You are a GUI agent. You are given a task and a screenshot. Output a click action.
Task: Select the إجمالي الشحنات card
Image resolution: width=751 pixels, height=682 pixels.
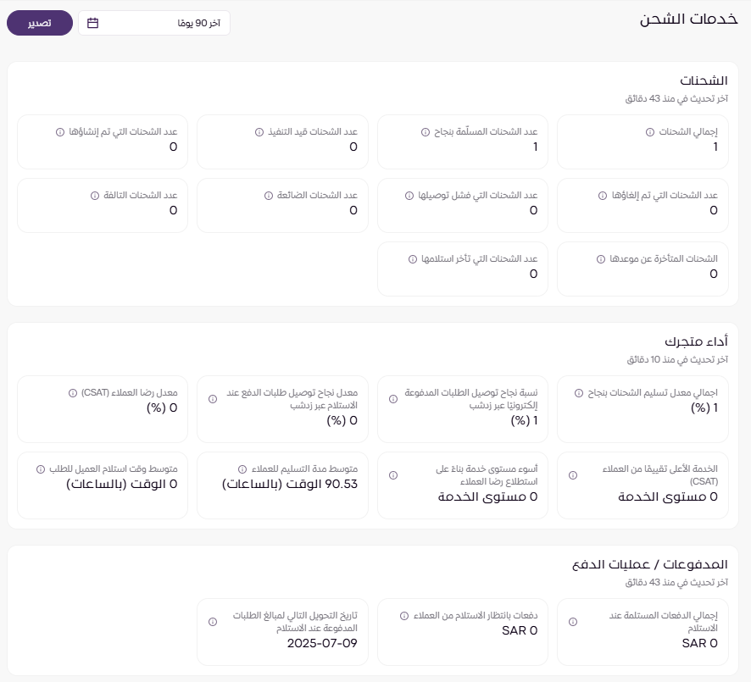[x=642, y=141]
